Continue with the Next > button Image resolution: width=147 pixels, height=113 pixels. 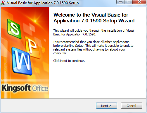(x=106, y=106)
